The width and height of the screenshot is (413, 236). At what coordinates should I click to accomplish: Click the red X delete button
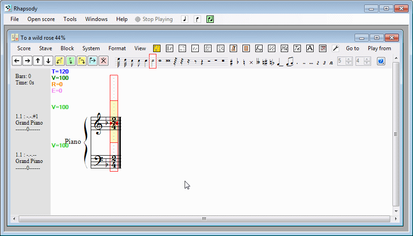coord(103,61)
